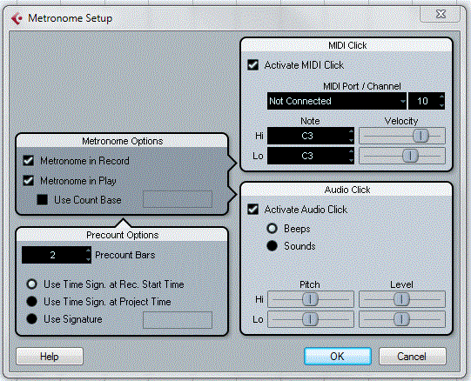
Task: Click the Pitch column label
Action: (310, 284)
